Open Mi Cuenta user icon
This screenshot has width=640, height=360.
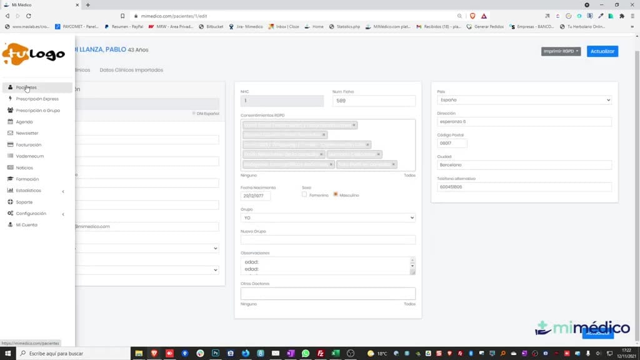(10, 224)
